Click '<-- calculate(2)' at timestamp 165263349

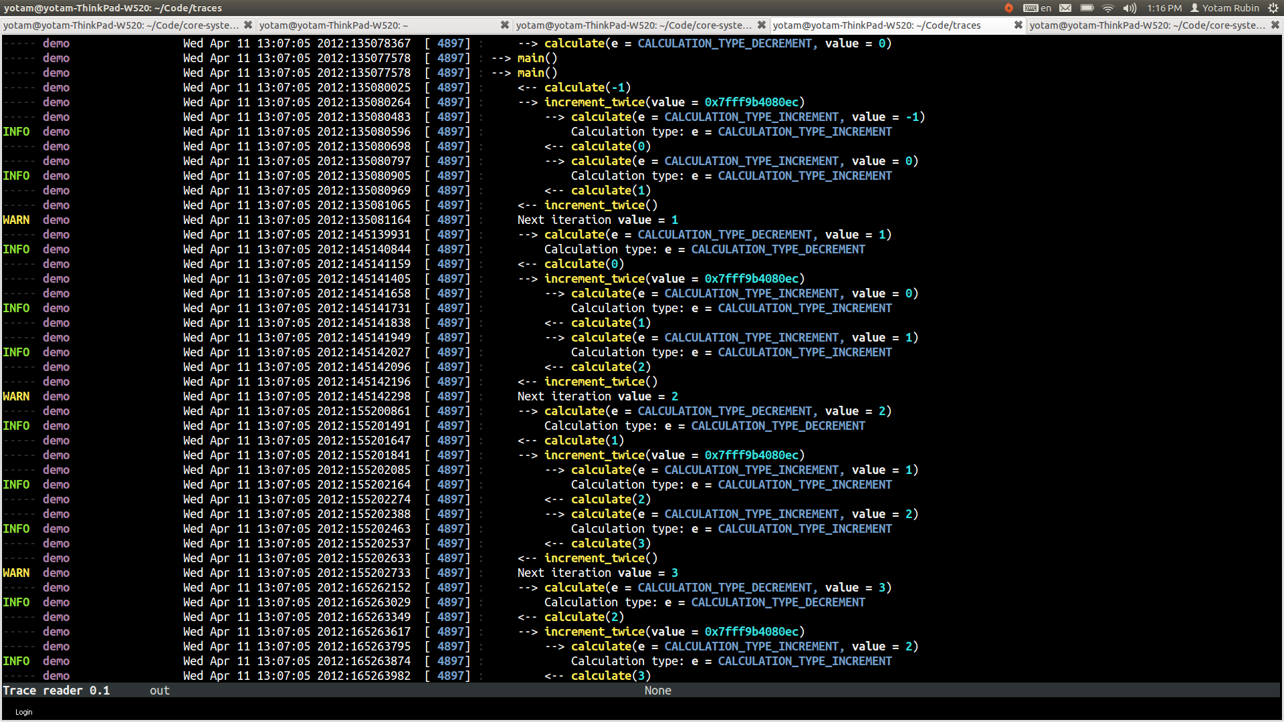click(x=571, y=617)
